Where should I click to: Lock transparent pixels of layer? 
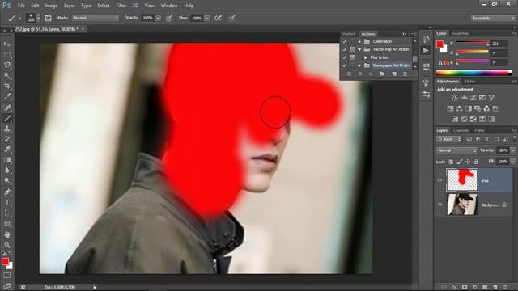coord(451,162)
